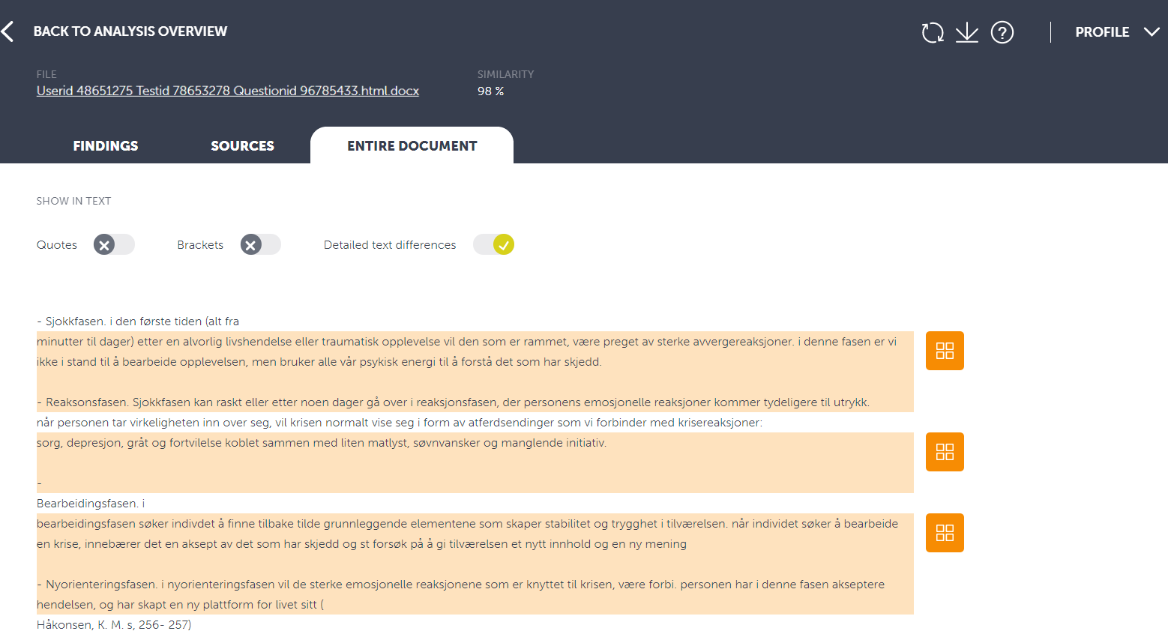Open help via question mark icon
Image resolution: width=1168 pixels, height=643 pixels.
point(1002,32)
